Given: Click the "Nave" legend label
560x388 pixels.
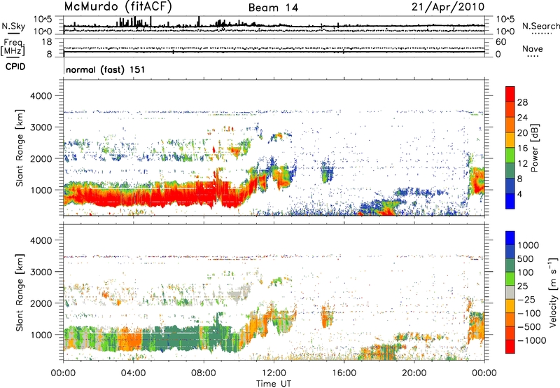Looking at the screenshot, I should click(532, 48).
